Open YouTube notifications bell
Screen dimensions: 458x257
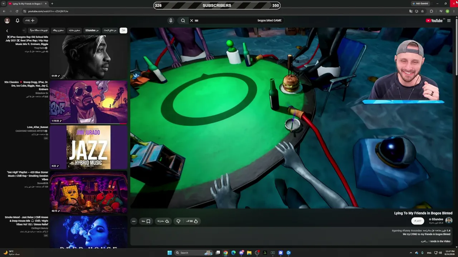(x=17, y=21)
